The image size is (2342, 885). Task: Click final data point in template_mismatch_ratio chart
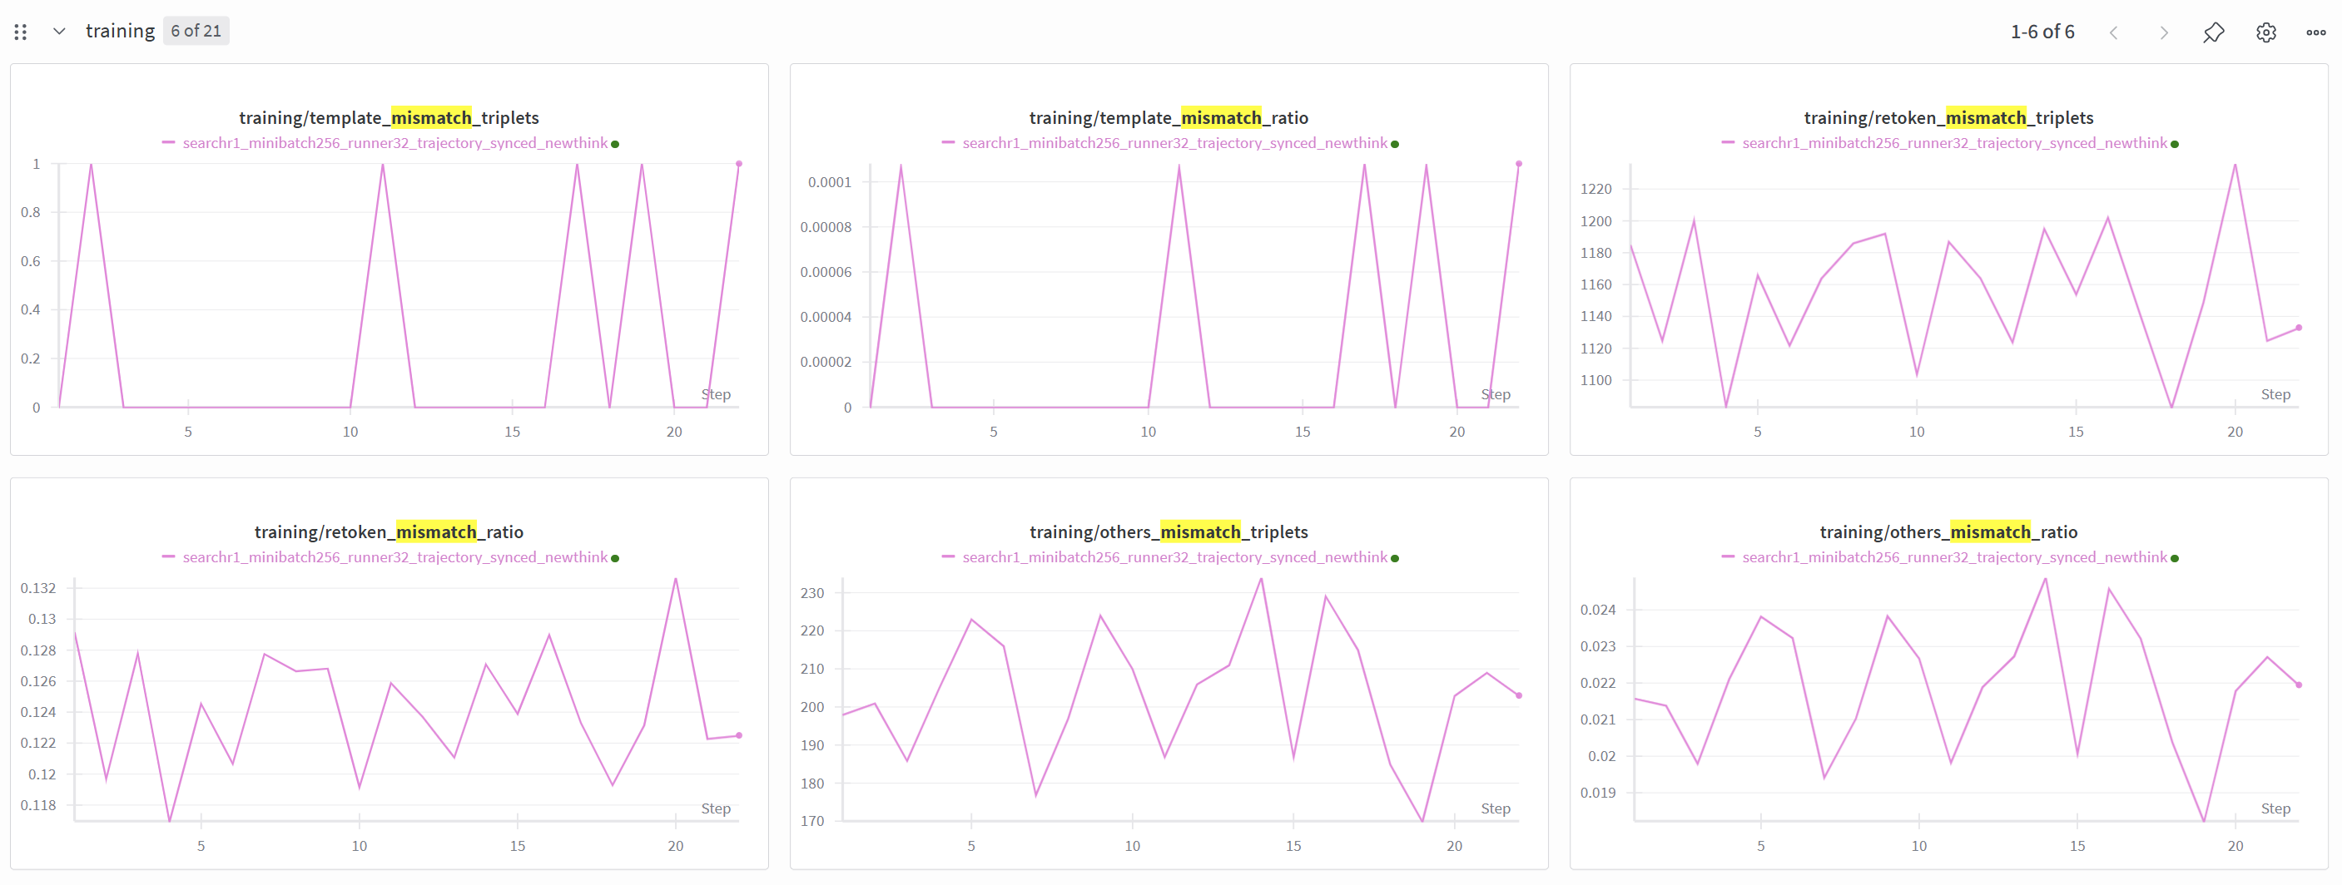point(1518,165)
